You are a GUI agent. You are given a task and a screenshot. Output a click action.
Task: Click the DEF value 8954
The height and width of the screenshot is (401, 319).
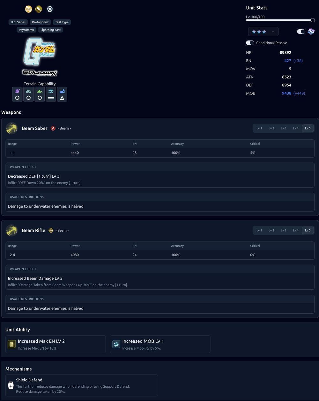click(x=286, y=85)
